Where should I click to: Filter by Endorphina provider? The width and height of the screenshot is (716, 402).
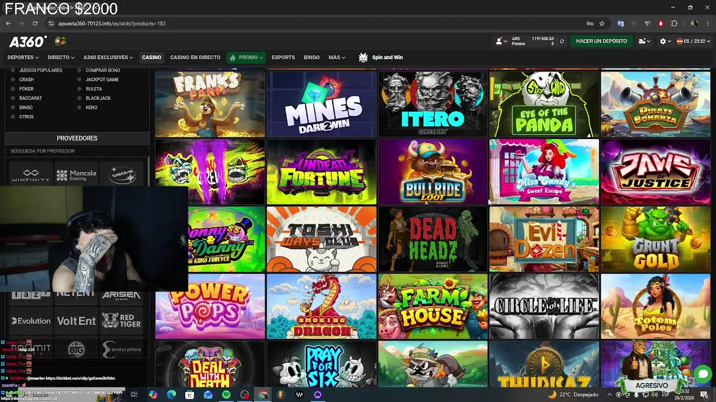point(121,350)
